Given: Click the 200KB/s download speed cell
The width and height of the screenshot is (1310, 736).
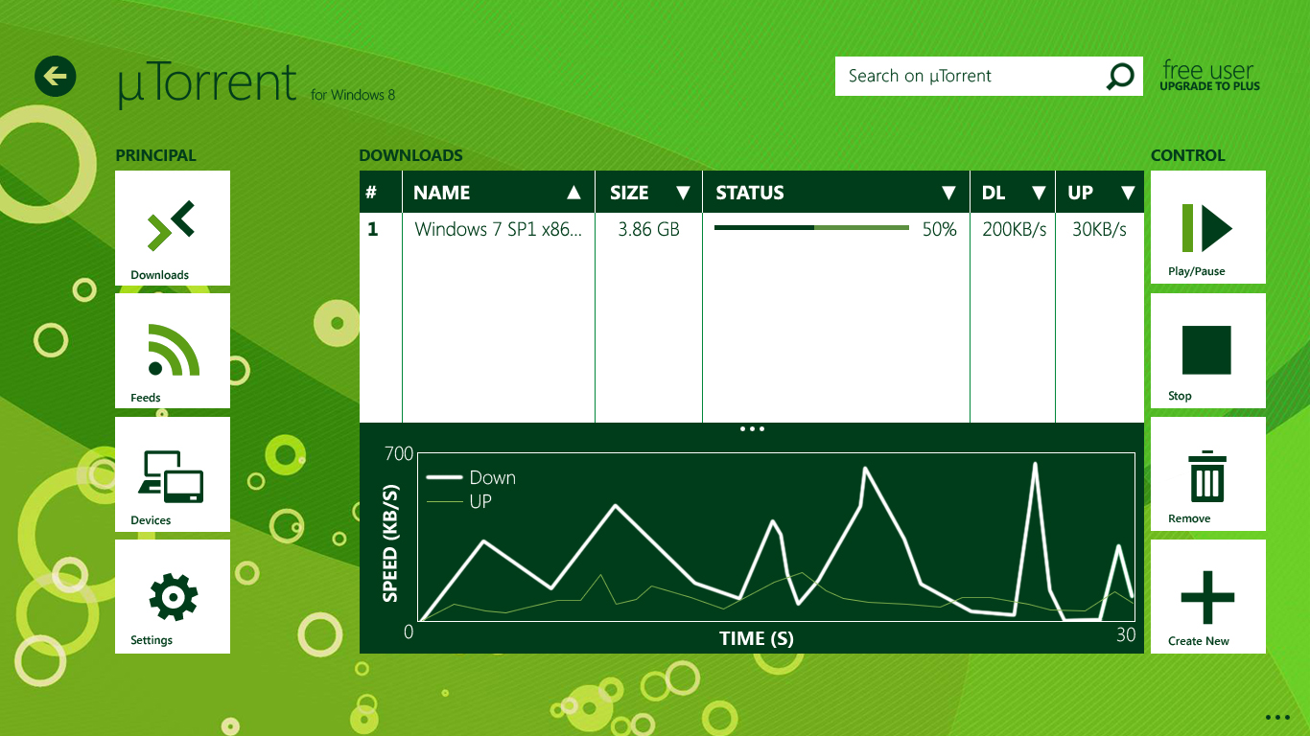Looking at the screenshot, I should click(x=1014, y=229).
